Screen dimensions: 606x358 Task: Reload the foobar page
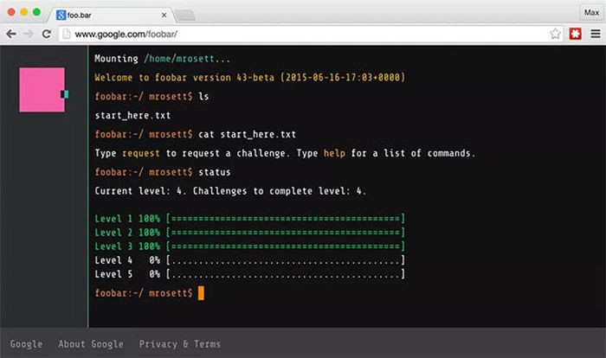pos(47,34)
